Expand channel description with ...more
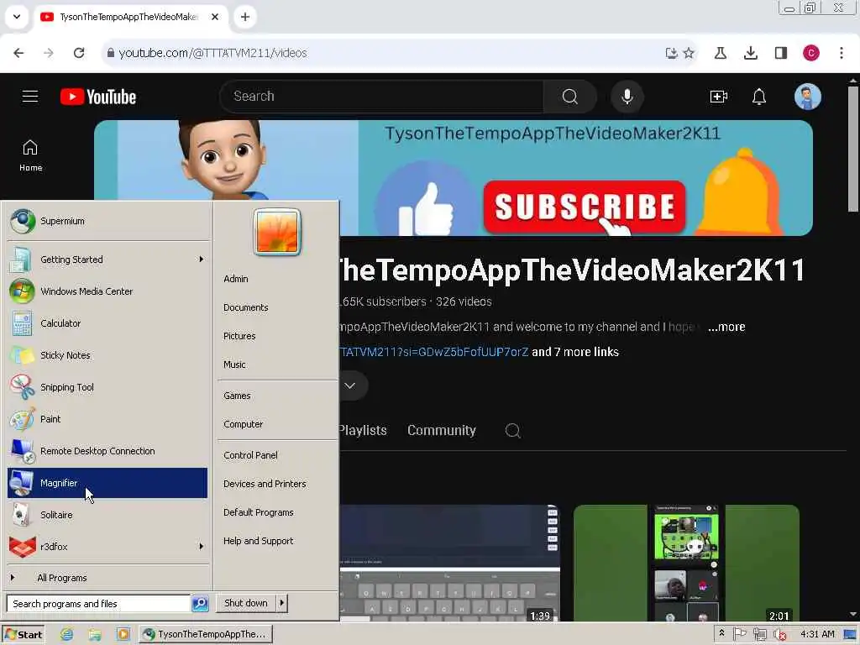The image size is (860, 645). click(726, 327)
